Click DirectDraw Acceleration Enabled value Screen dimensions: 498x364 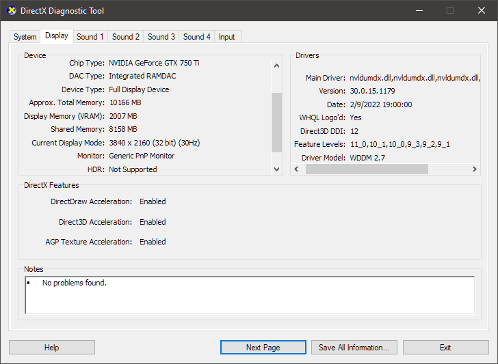click(x=153, y=201)
